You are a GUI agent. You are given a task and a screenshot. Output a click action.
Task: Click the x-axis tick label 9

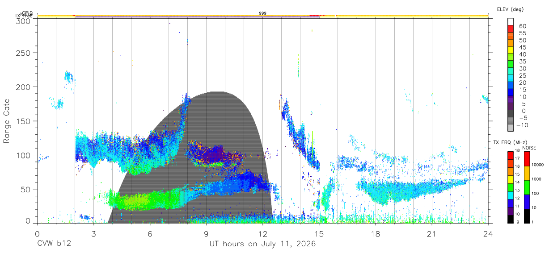tap(206, 234)
